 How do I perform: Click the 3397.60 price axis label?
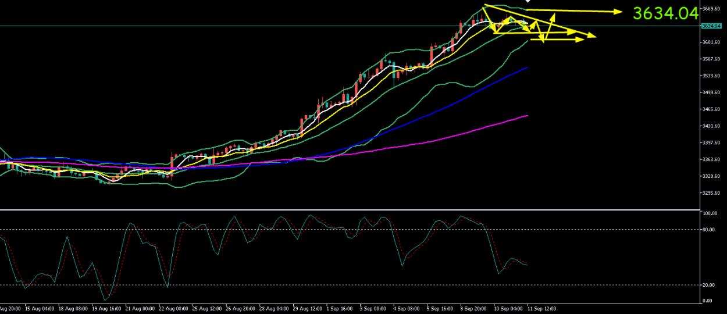pyautogui.click(x=711, y=143)
